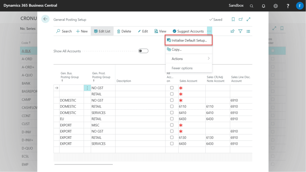Check All Accounts on the DOMESTIC SERVICES row
306x172 pixels.
pyautogui.click(x=172, y=113)
